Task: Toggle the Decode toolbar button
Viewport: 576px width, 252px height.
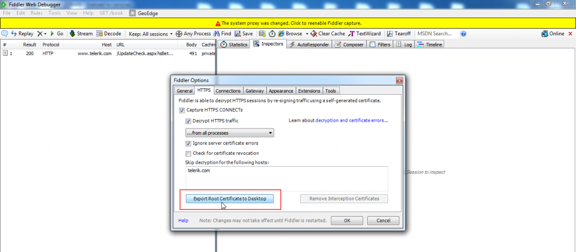Action: 109,34
